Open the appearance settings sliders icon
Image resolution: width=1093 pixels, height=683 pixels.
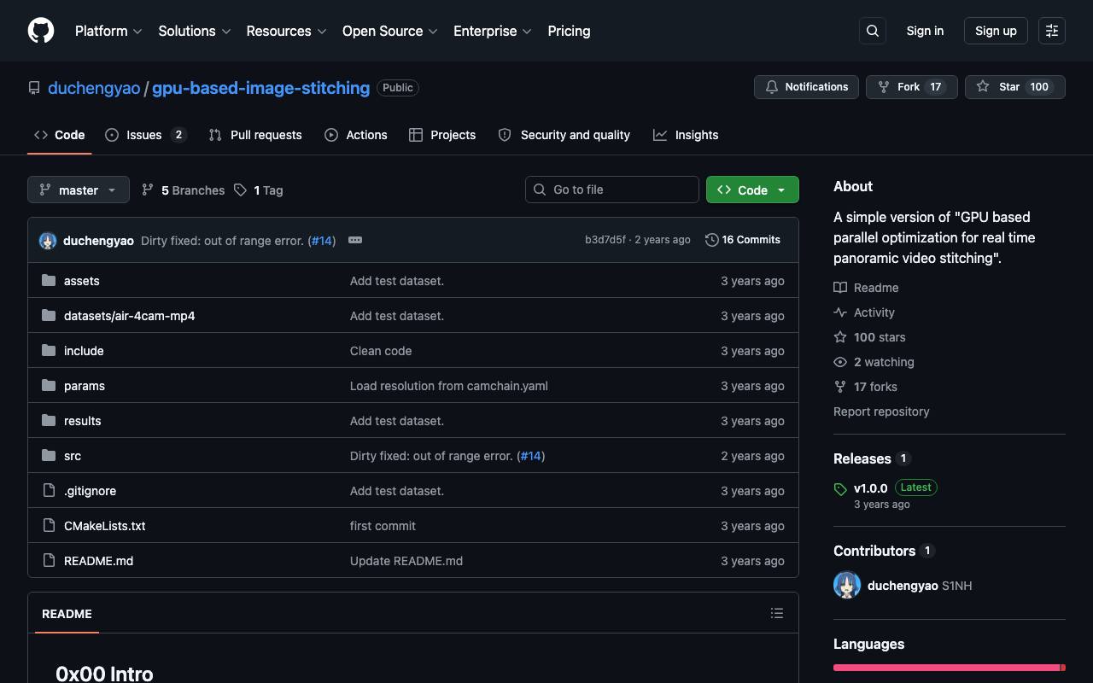point(1052,31)
